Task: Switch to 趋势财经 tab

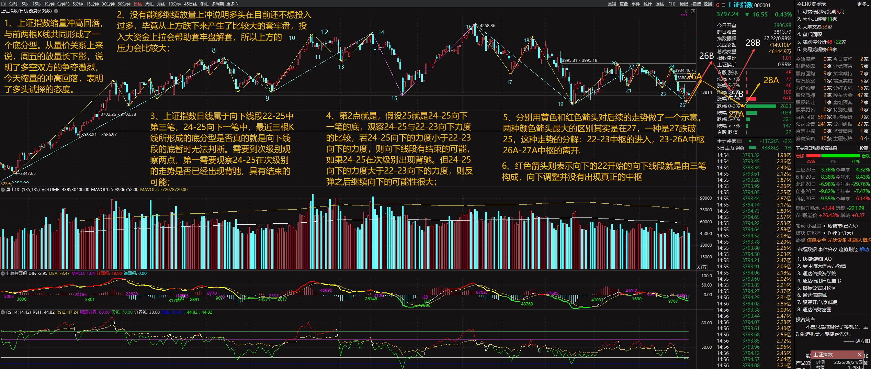Action: 848,249
